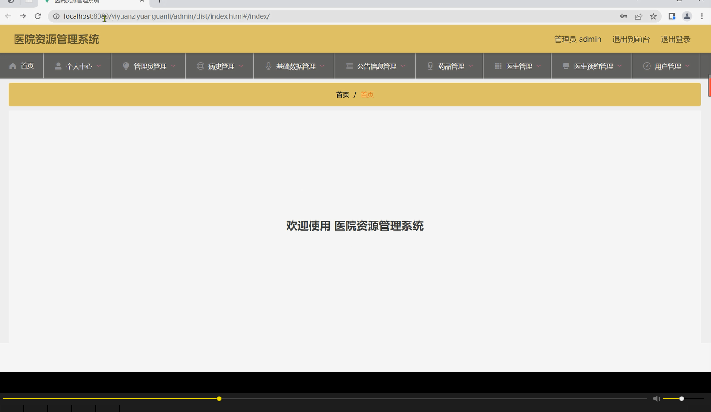Click the person icon next to 个人中心
The image size is (711, 412).
tap(58, 66)
